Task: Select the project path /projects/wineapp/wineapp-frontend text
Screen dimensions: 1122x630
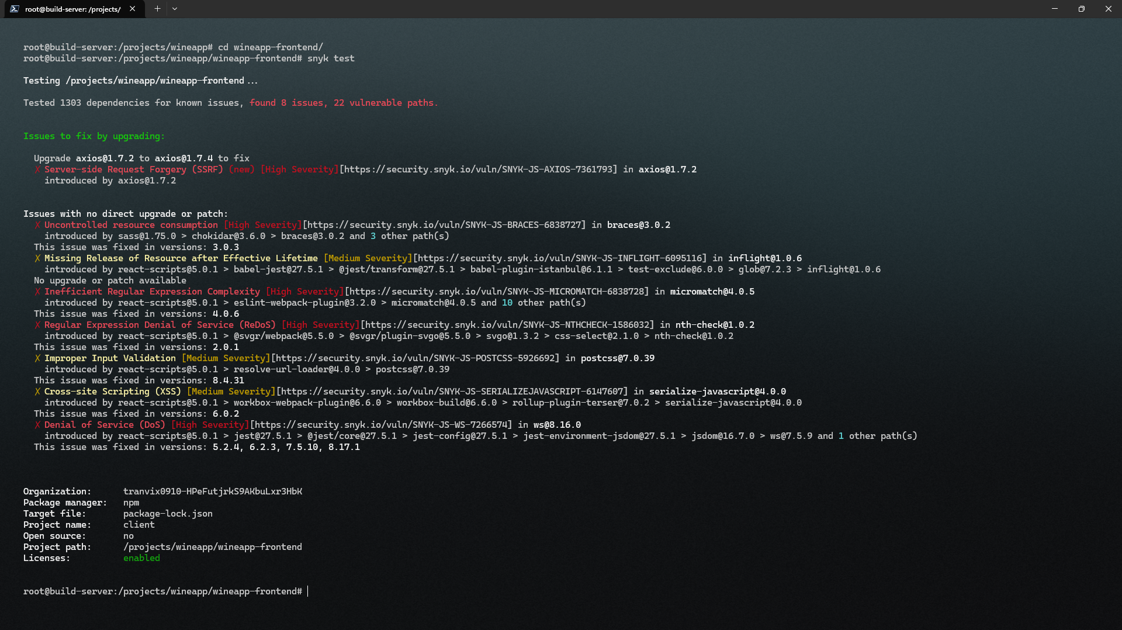Action: coord(213,546)
